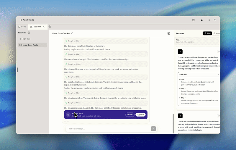Expand the Thought for 994ms block
Screen dimensions: 236x150
click(106, 64)
